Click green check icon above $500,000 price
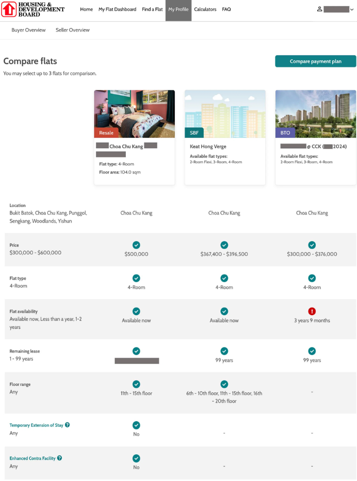The height and width of the screenshot is (481, 357). pyautogui.click(x=136, y=245)
